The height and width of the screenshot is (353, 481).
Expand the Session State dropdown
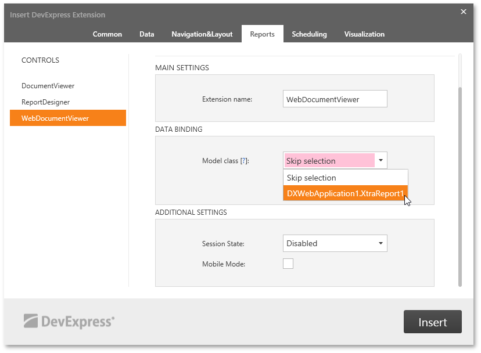(335, 244)
